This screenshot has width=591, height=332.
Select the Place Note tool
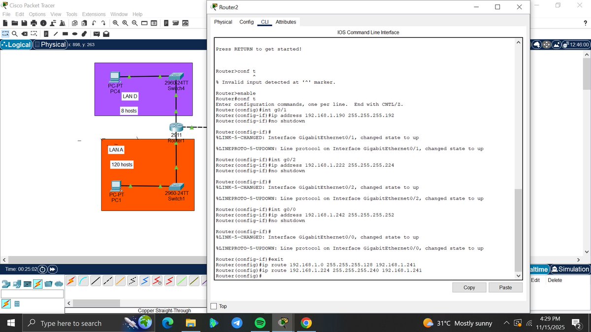pyautogui.click(x=46, y=33)
